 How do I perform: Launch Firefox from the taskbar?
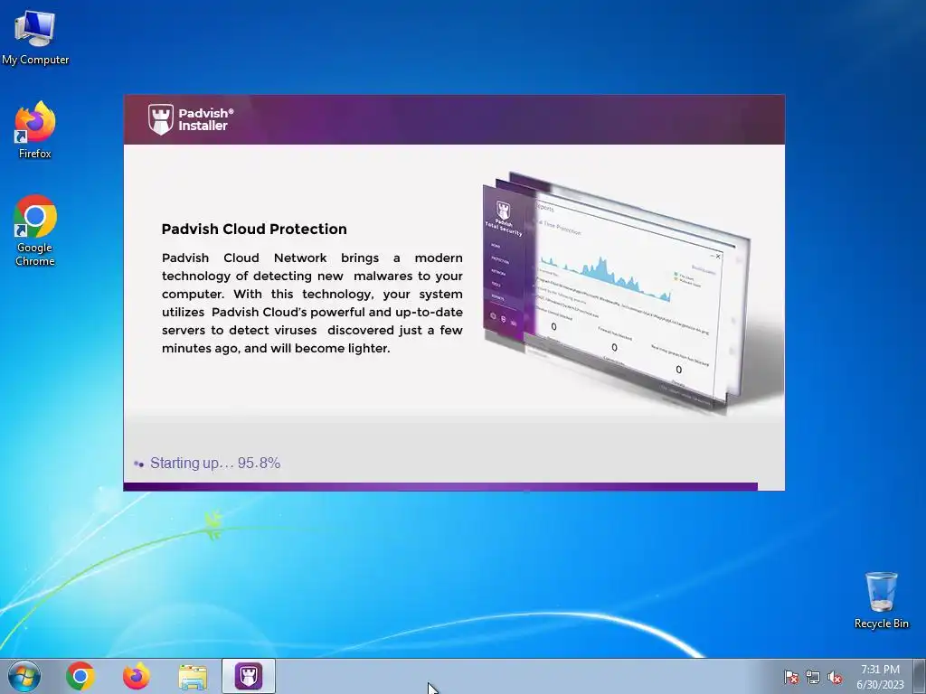[x=137, y=676]
